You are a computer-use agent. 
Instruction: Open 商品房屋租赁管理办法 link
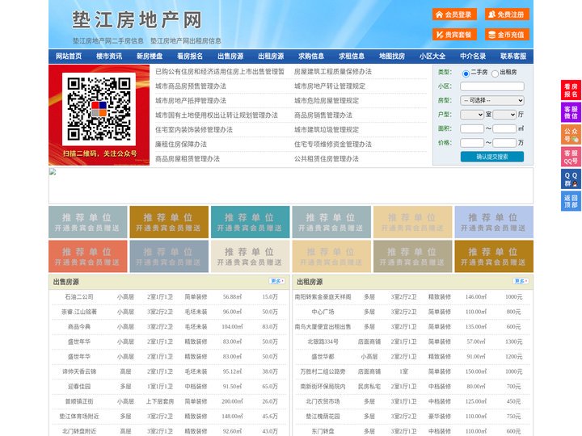pos(188,159)
